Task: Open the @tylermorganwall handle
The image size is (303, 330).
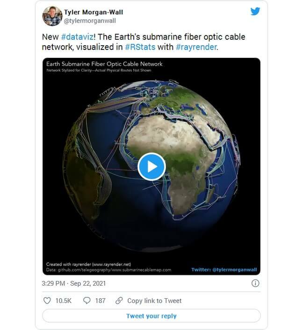Action: [x=89, y=21]
